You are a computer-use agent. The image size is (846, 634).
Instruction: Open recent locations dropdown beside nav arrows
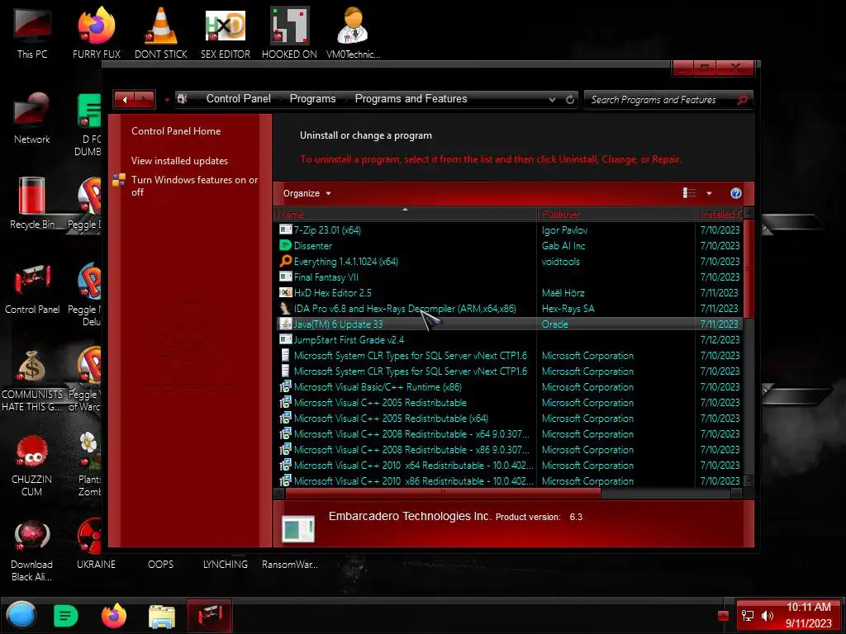[167, 100]
